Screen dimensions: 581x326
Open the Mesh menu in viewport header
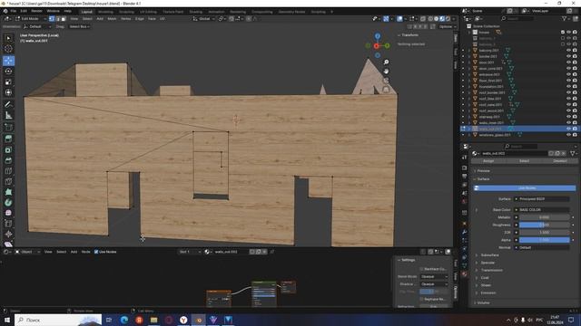click(112, 18)
